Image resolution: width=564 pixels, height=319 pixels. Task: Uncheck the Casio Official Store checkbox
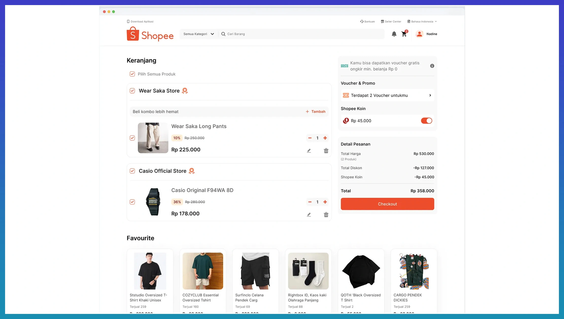point(132,171)
